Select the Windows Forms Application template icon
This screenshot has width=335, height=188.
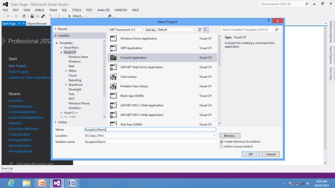click(113, 39)
